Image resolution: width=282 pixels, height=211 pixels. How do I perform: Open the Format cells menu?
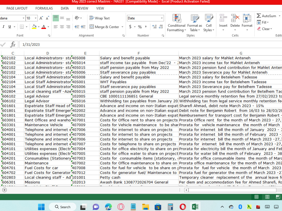coord(247,23)
